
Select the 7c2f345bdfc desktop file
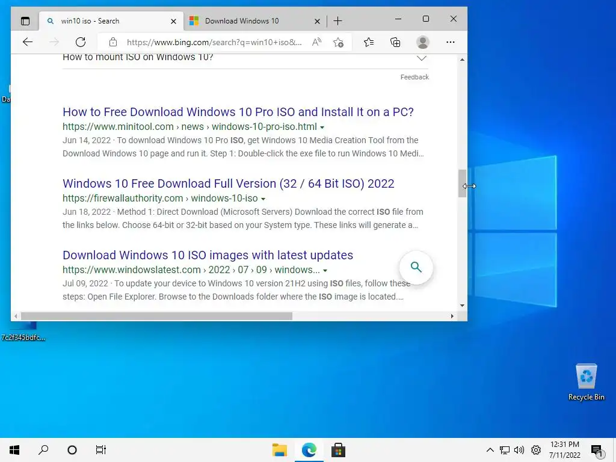[23, 332]
